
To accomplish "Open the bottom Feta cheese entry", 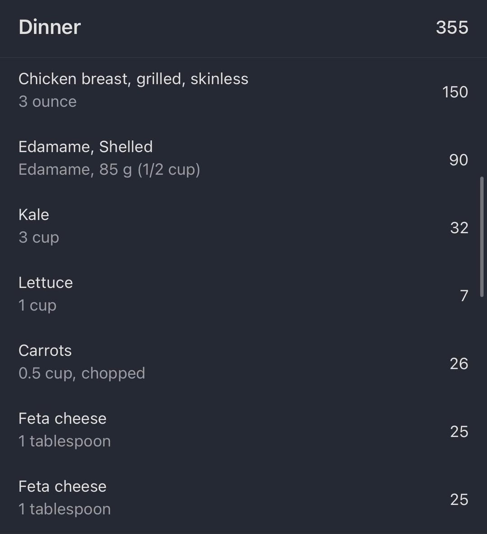I will [62, 487].
